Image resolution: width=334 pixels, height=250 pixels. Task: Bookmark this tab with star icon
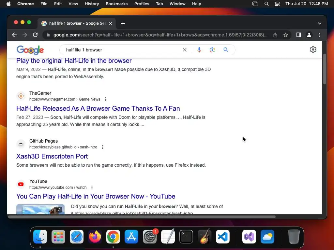[286, 35]
